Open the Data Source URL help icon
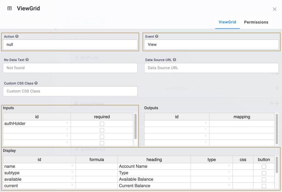 tap(174, 60)
